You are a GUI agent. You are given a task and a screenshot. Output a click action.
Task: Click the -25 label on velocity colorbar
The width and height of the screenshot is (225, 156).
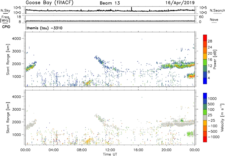coord(212,121)
